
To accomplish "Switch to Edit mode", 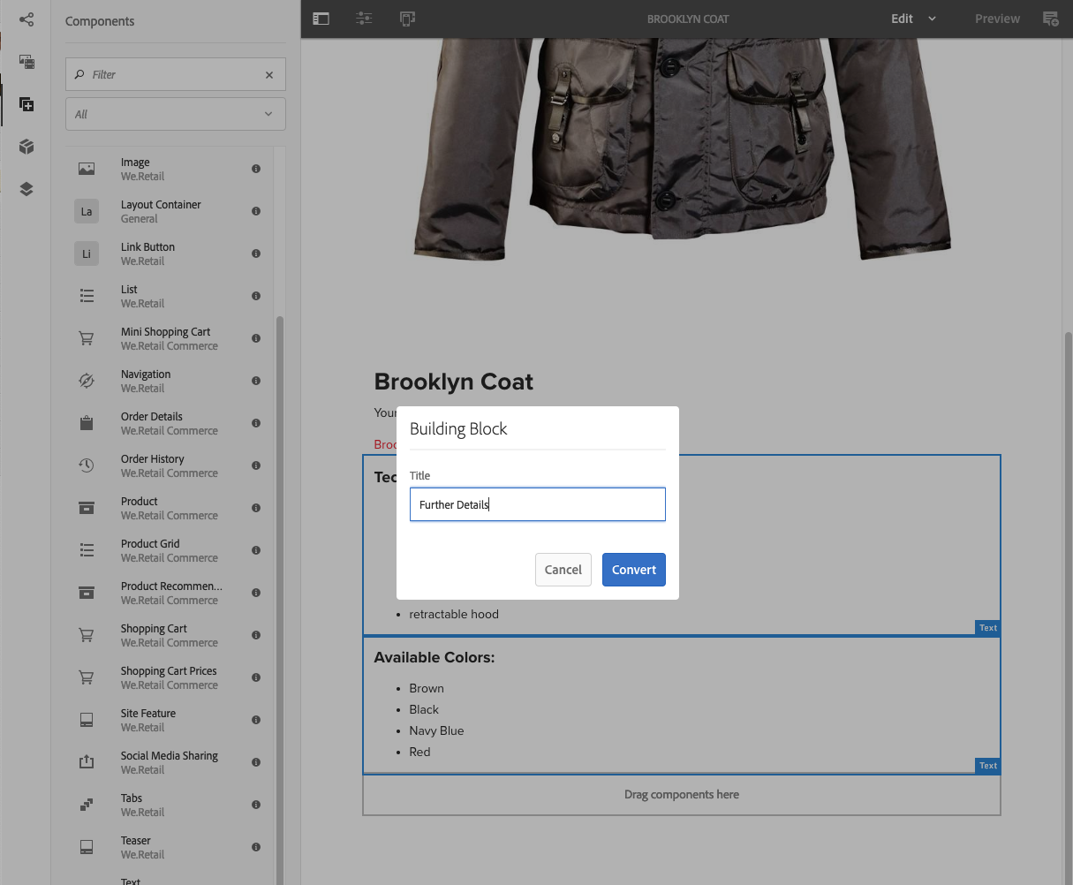I will click(902, 19).
